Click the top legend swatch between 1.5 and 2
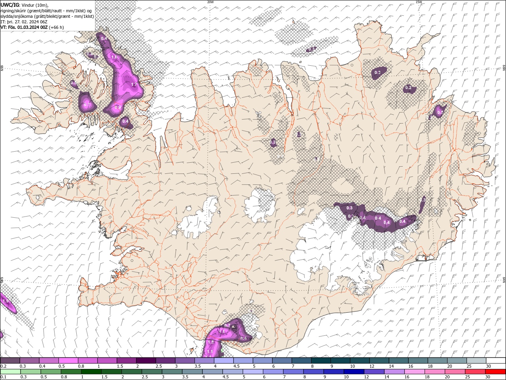 pos(126,361)
